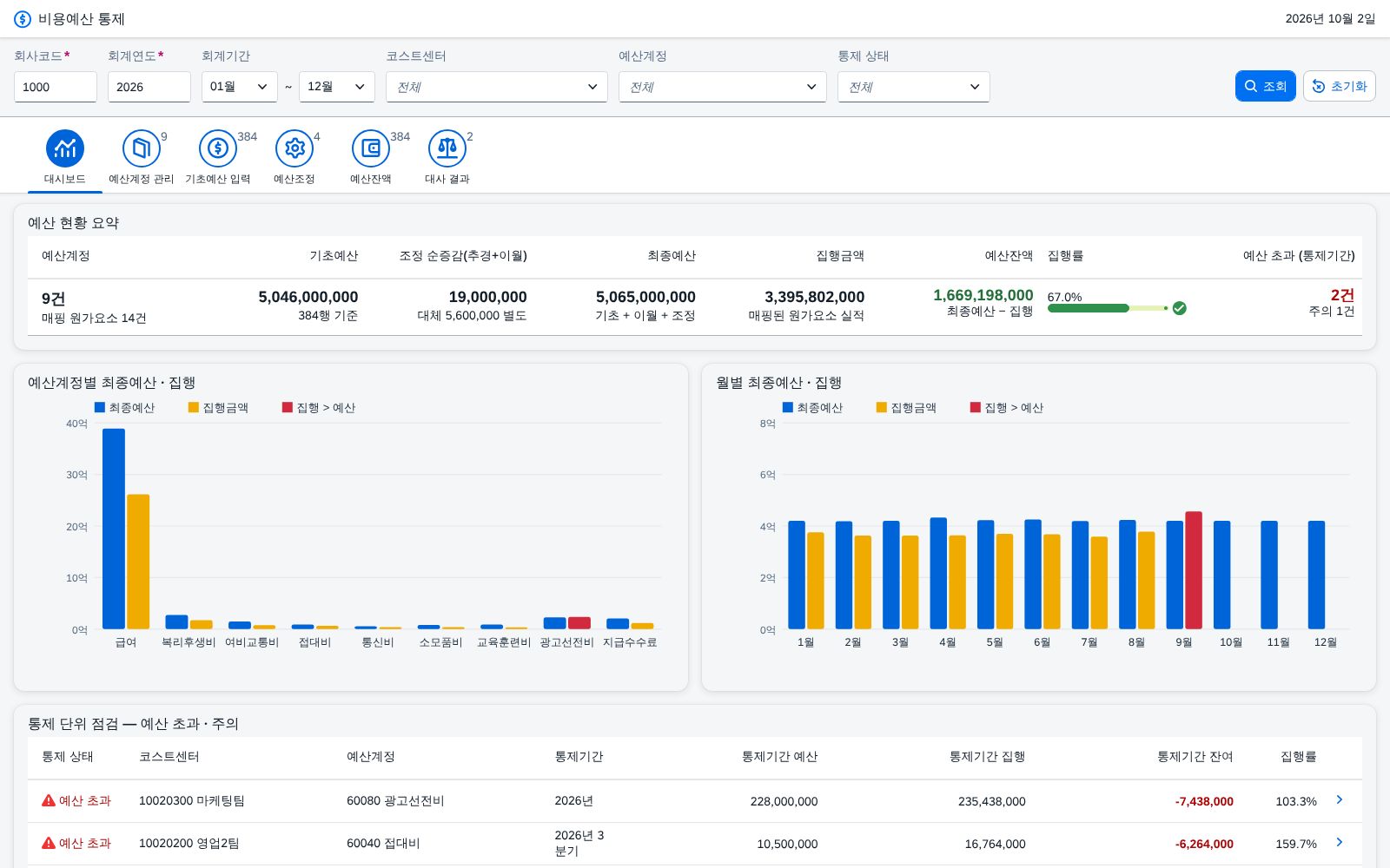The width and height of the screenshot is (1390, 868).
Task: Open 예산조정 gear icon
Action: (x=295, y=148)
